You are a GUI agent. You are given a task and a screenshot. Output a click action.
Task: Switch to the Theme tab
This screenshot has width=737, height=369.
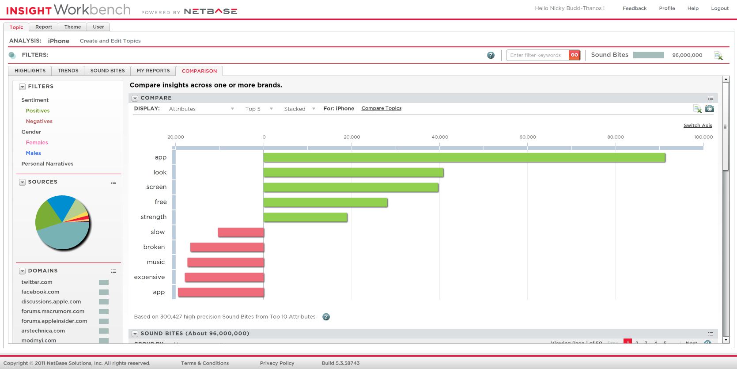73,27
